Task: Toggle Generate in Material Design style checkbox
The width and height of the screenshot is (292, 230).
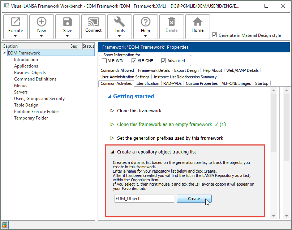Action: pos(215,35)
